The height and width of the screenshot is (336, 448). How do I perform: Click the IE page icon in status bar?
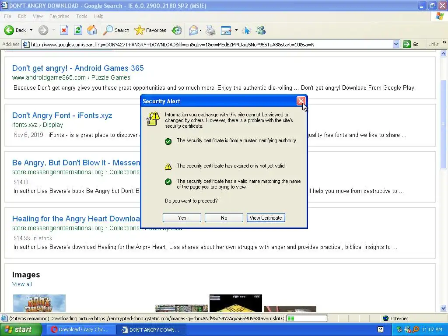(4, 318)
